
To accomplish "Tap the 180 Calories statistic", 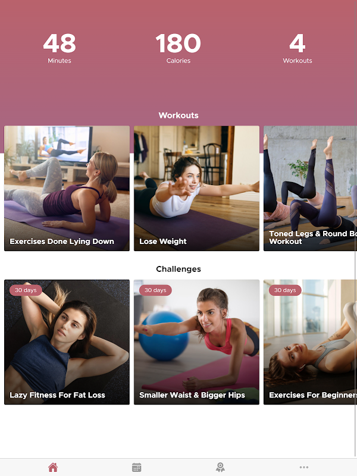I will tap(178, 48).
